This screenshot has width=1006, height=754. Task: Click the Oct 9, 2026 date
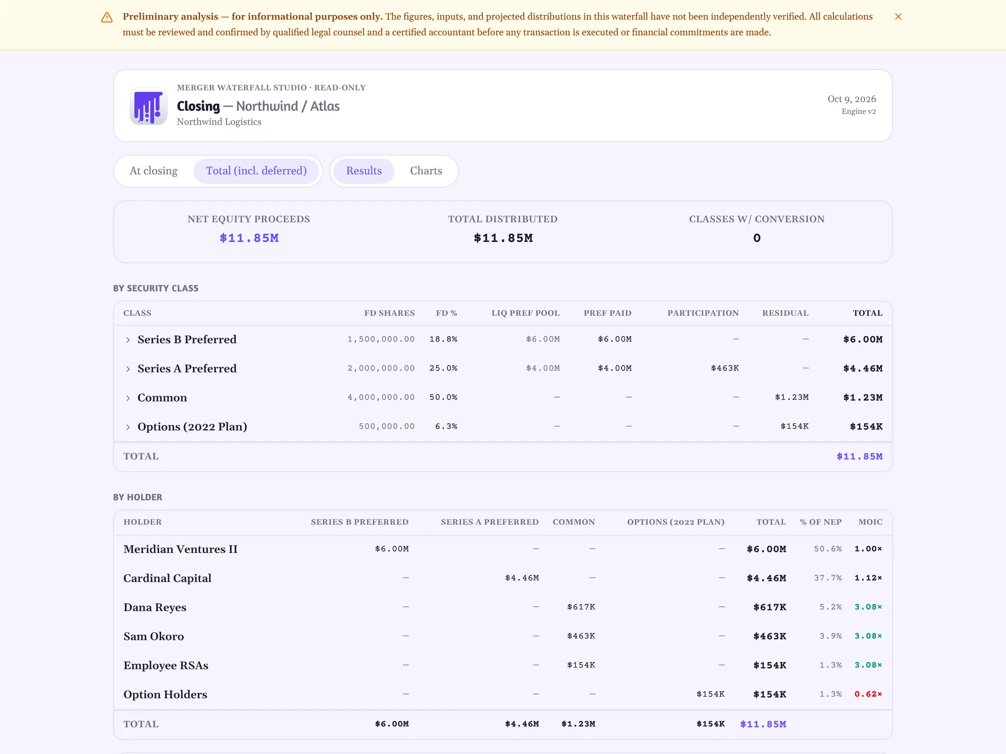point(852,99)
